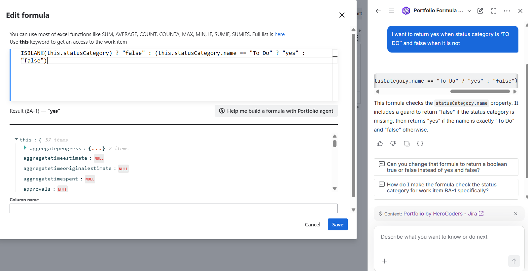528x271 pixels.
Task: Expand the aggregateprogress tree node
Action: tap(25, 148)
